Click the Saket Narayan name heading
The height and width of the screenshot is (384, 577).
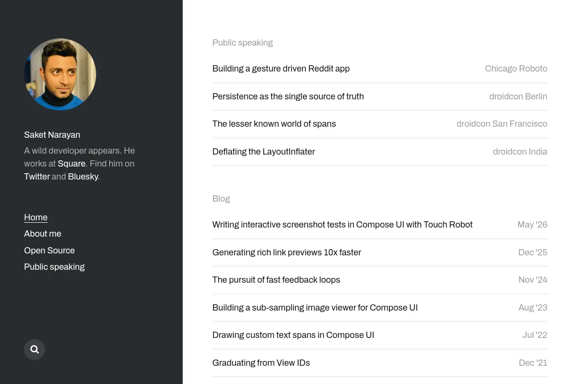tap(52, 135)
